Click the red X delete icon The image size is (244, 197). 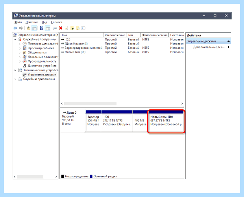pos(61,28)
